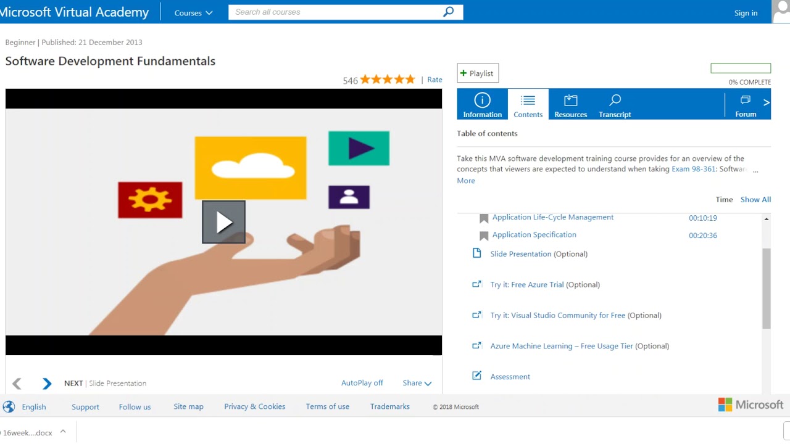Image resolution: width=790 pixels, height=444 pixels.
Task: Click the 00:20:36 lesson time
Action: (702, 235)
